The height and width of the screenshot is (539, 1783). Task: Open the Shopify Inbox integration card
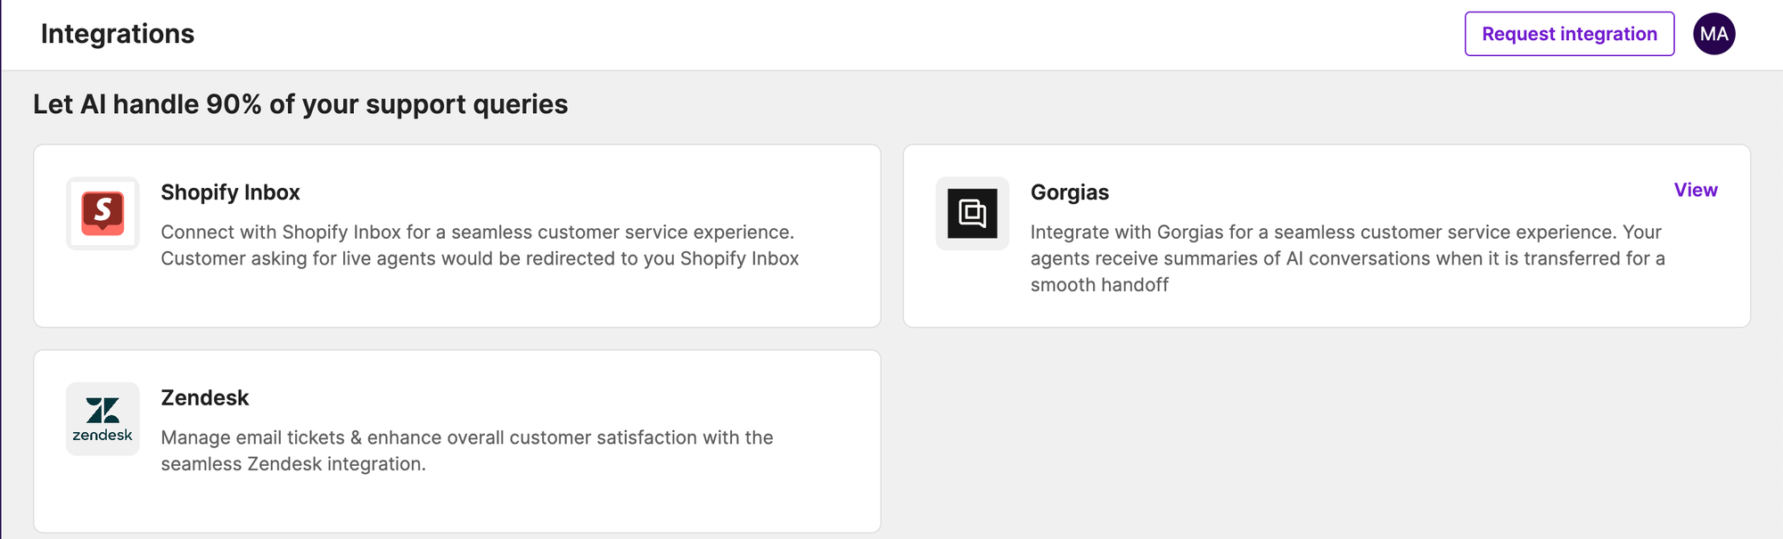pyautogui.click(x=457, y=236)
